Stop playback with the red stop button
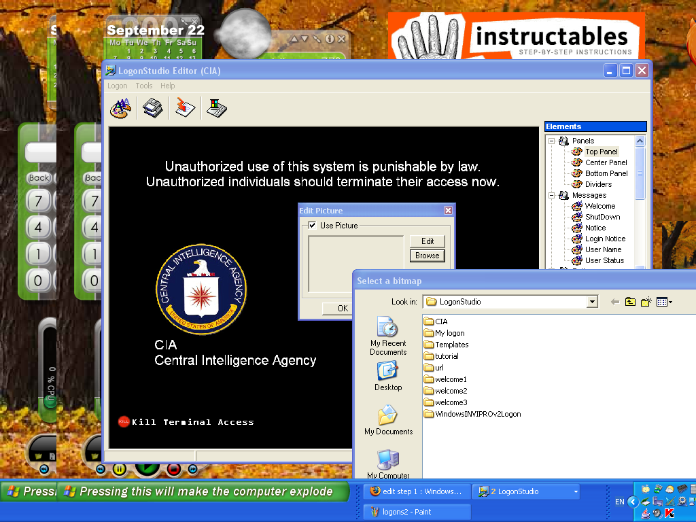 coord(173,469)
